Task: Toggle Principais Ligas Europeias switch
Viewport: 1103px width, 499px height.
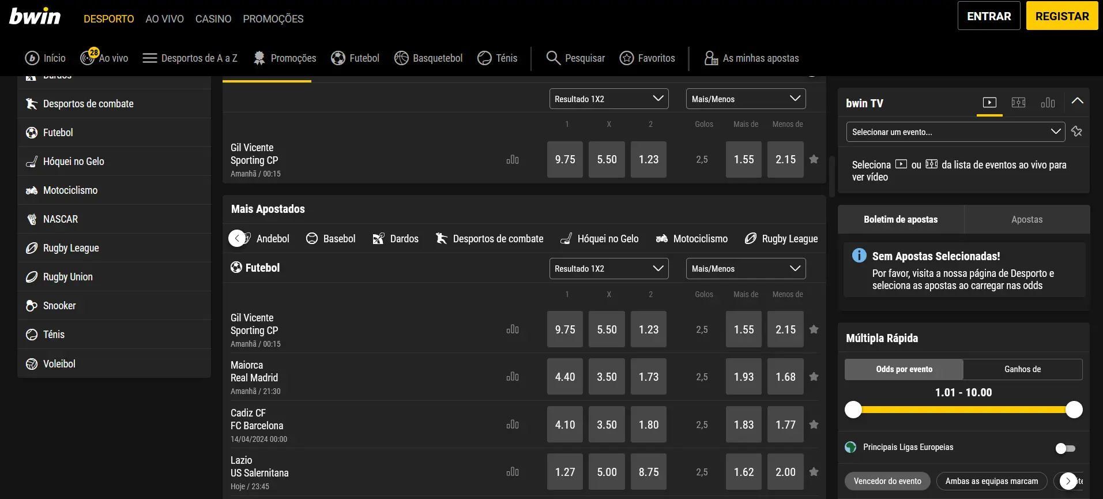Action: [1065, 448]
